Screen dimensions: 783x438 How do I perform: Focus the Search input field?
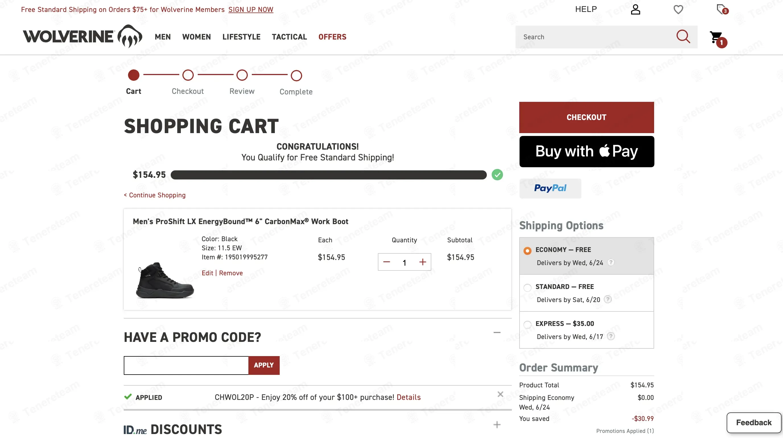pyautogui.click(x=596, y=37)
